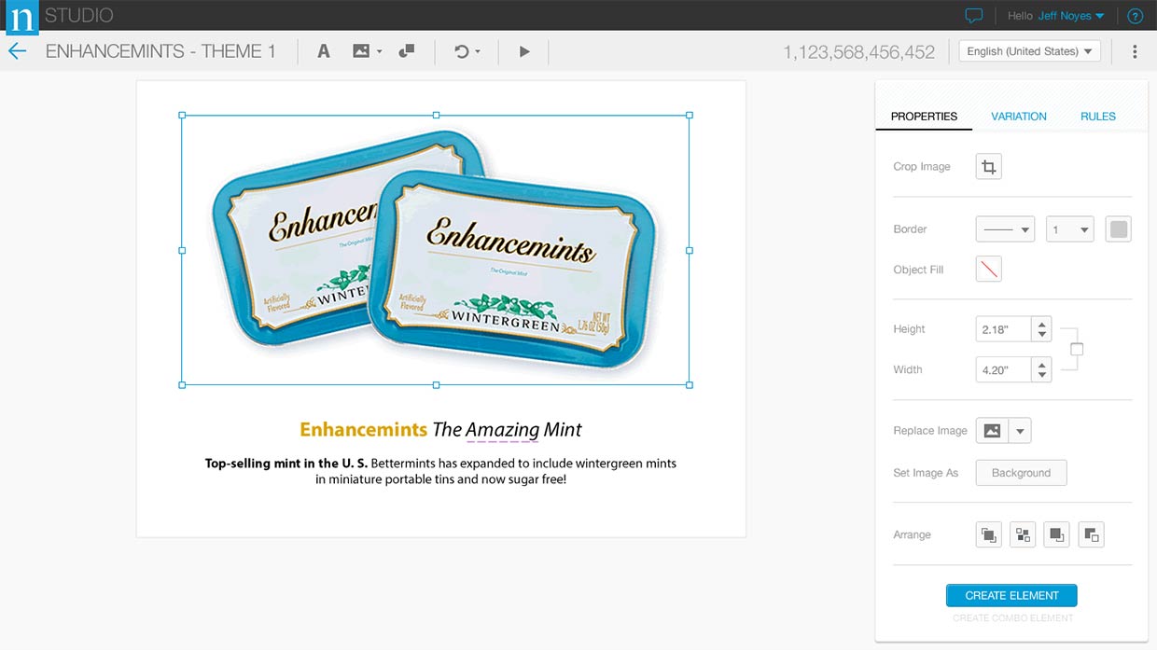Open the Border thickness dropdown showing 1
1157x651 pixels.
1069,229
